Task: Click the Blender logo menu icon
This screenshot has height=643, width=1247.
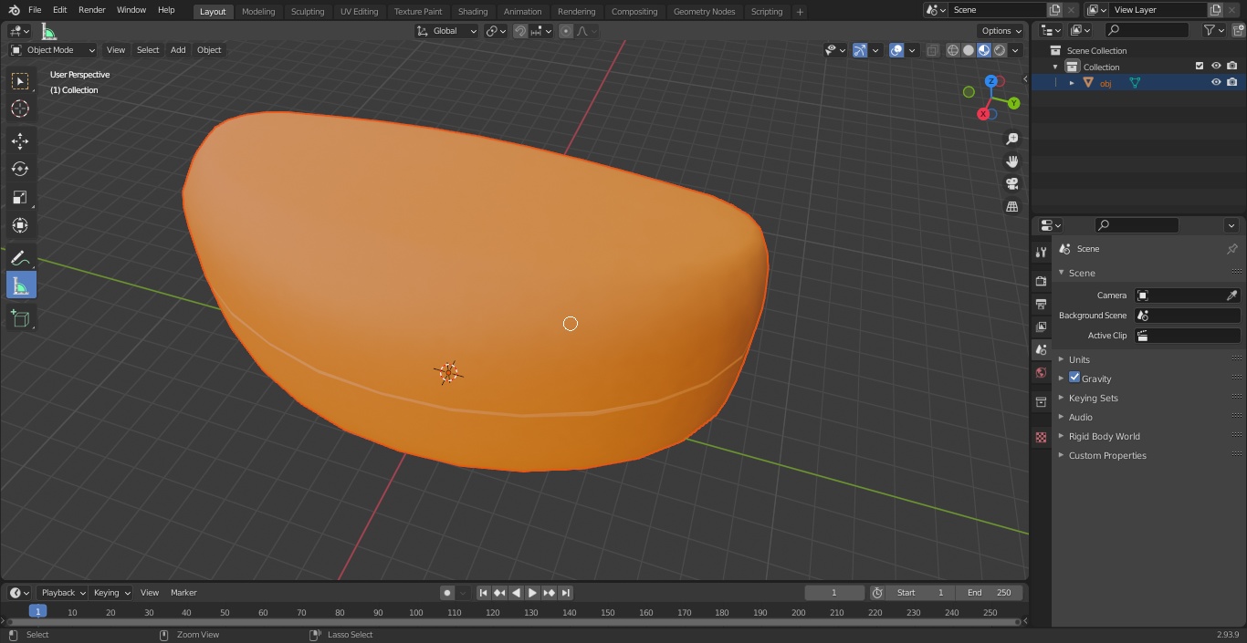Action: click(14, 10)
